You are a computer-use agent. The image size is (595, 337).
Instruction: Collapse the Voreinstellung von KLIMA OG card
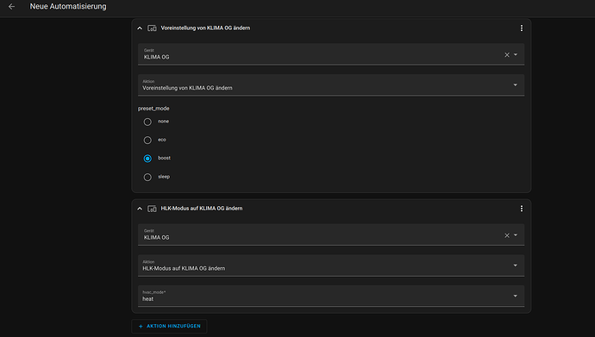pos(140,28)
